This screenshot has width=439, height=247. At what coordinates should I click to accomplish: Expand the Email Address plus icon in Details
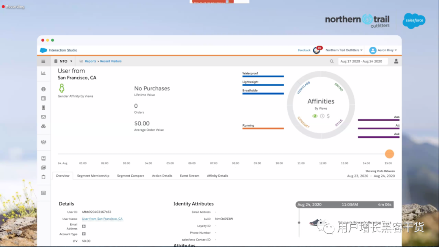(84, 226)
